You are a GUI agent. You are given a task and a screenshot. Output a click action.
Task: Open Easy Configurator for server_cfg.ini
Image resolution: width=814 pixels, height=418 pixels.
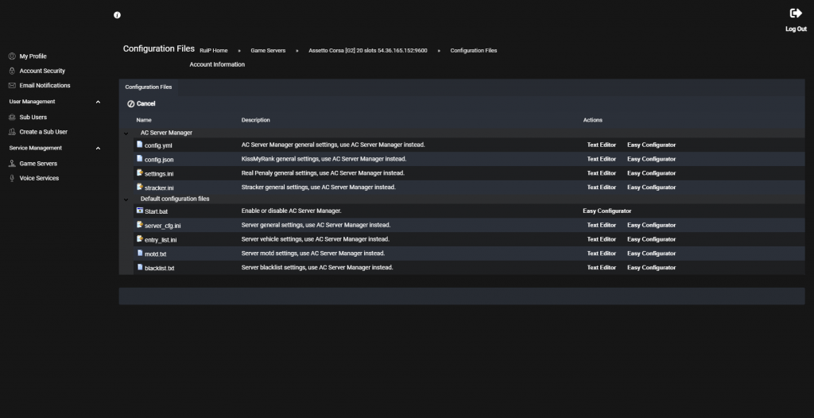[x=651, y=225]
